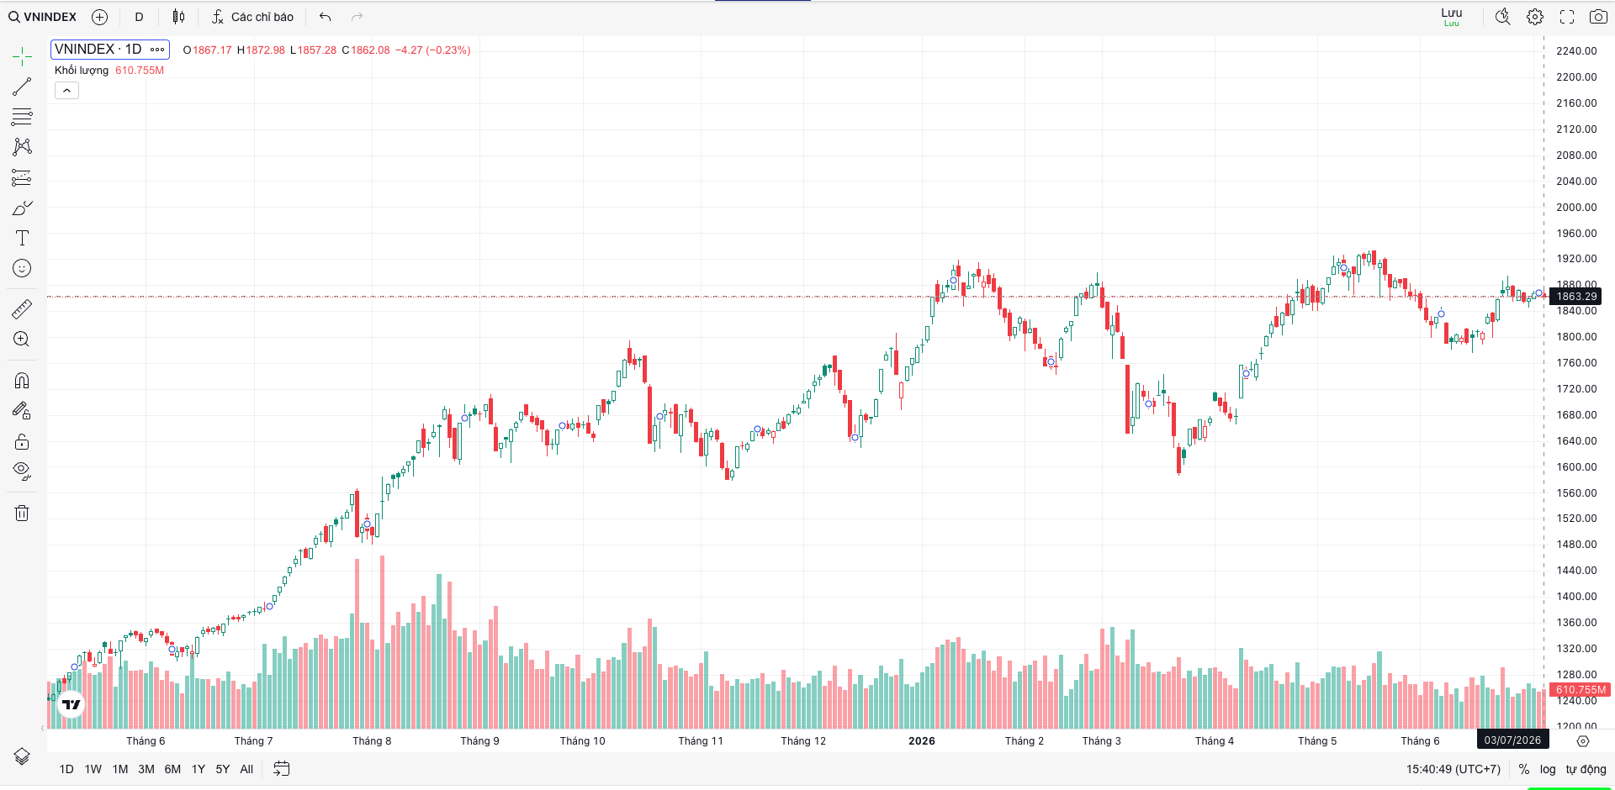Select the pattern drawing tool
The width and height of the screenshot is (1615, 790).
tap(22, 147)
